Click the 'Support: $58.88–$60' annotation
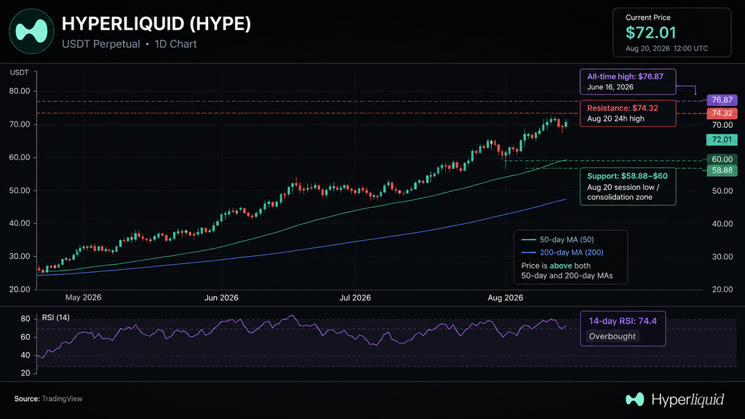This screenshot has width=745, height=419. [x=627, y=176]
